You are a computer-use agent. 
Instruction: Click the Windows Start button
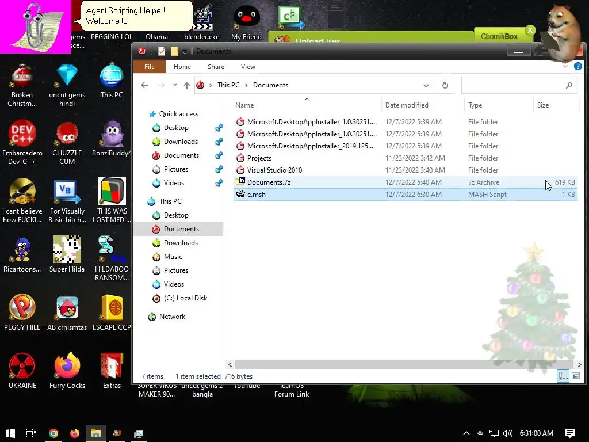point(10,433)
